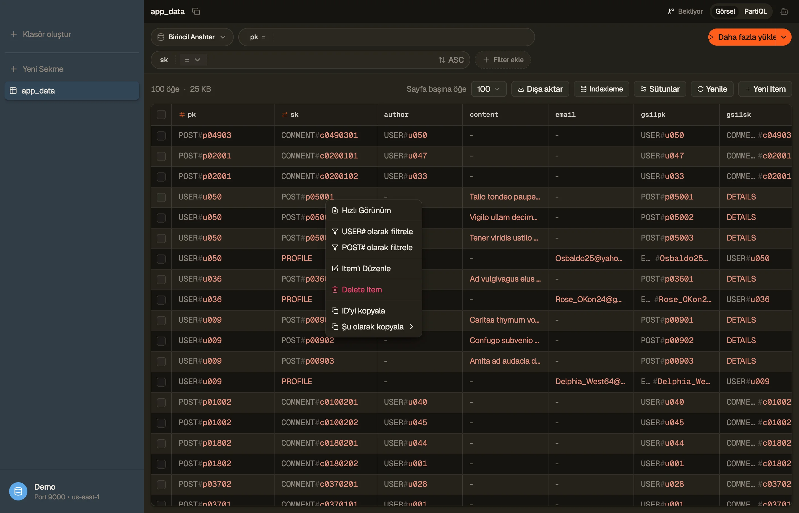Copy table name app_data icon
Viewport: 799px width, 513px height.
(196, 12)
